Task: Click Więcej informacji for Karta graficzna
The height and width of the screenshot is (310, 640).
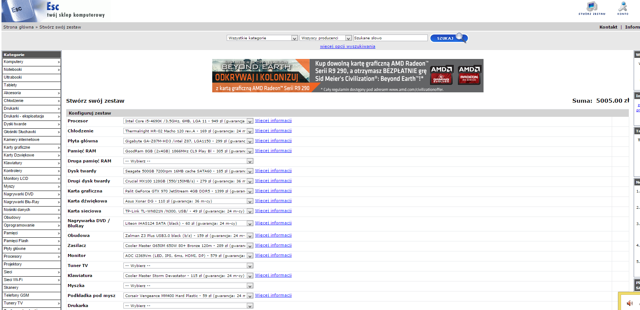Action: [x=273, y=191]
